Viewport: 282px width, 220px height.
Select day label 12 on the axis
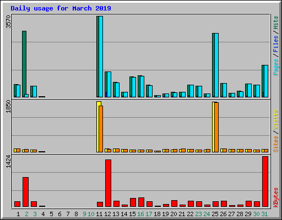point(107,214)
